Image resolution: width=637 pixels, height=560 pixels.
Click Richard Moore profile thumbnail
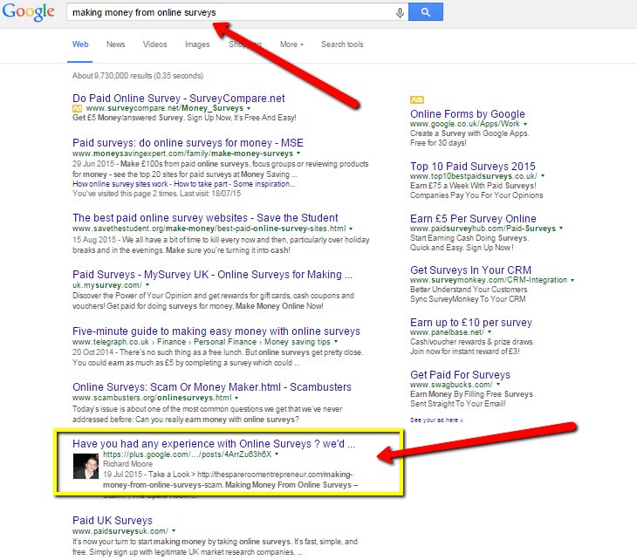pos(86,466)
